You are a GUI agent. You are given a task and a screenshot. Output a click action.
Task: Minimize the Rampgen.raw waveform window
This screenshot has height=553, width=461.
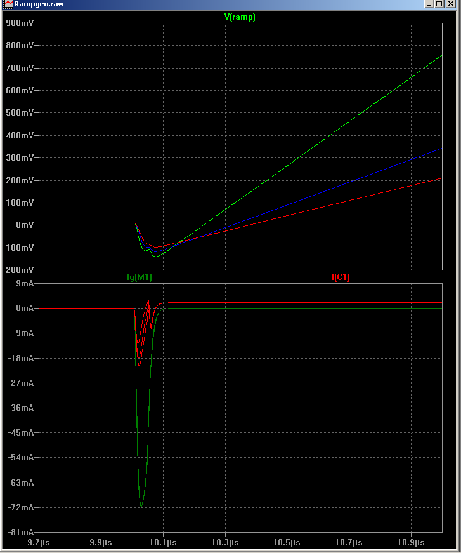pos(429,4)
